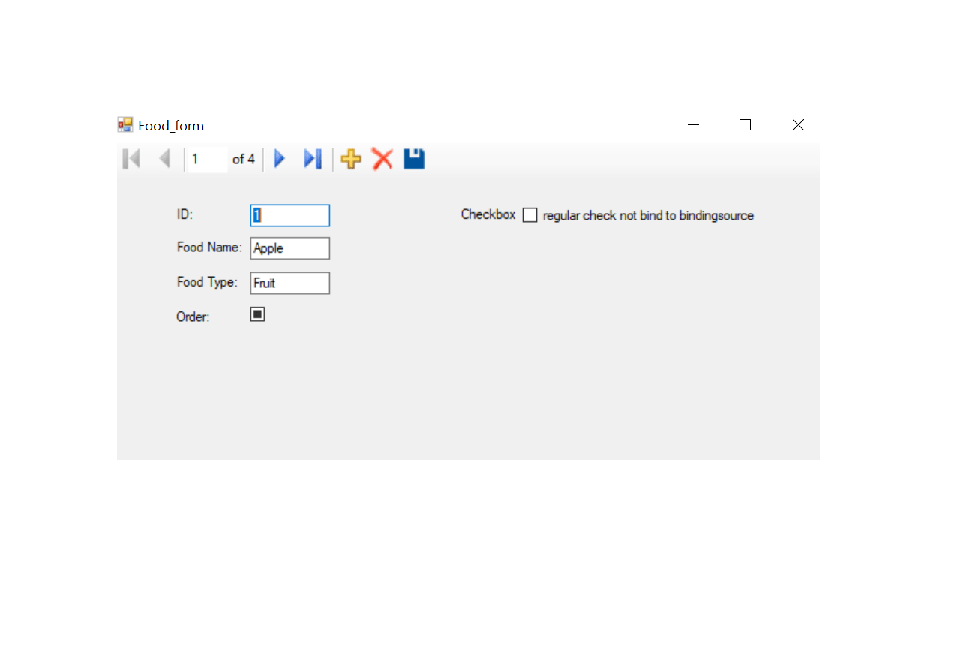Advance to the next record with the blue arrow

pyautogui.click(x=279, y=158)
